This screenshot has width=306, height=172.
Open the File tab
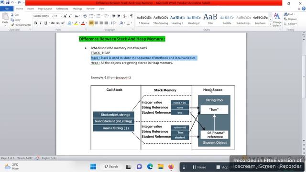7,9
